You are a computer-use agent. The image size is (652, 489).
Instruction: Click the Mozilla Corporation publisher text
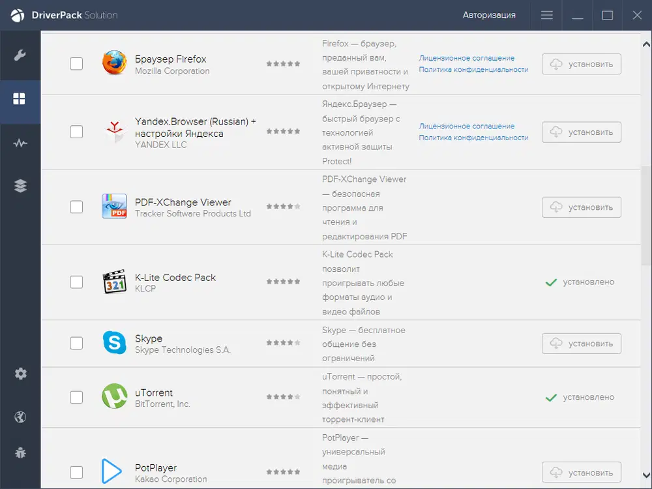coord(172,71)
